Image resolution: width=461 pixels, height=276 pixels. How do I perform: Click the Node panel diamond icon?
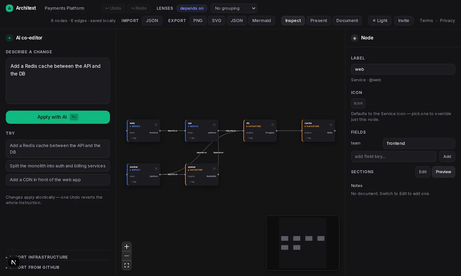[355, 38]
